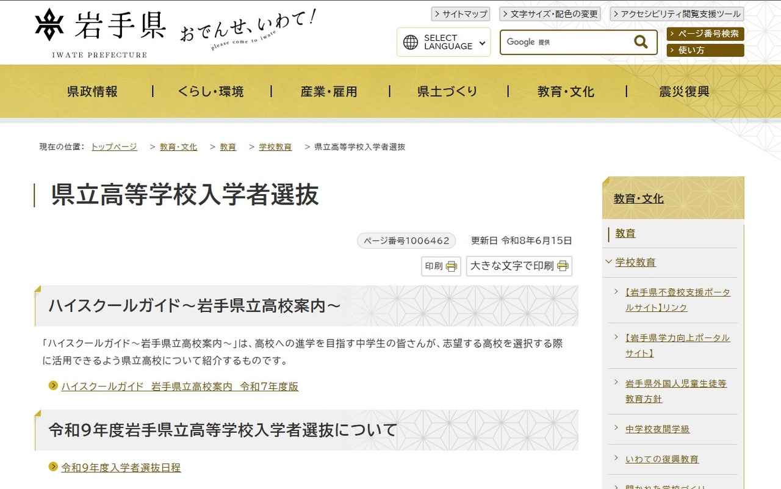Open 中学校夜間学級 sidebar link
The width and height of the screenshot is (781, 489).
pyautogui.click(x=657, y=429)
